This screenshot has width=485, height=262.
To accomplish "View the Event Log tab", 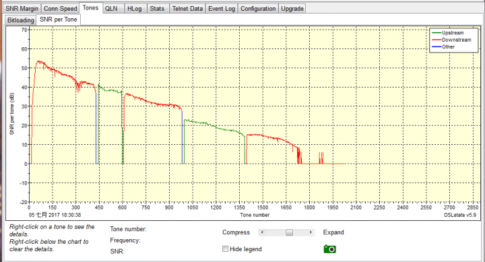I will pyautogui.click(x=222, y=9).
